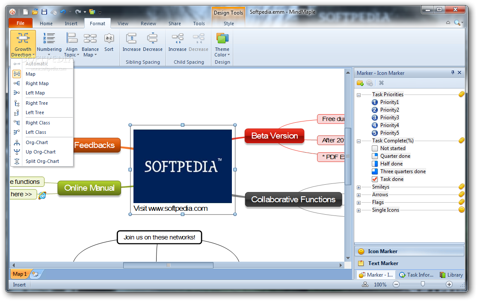Select Left Map growth direction
Screen dimensions: 477x301
click(42, 93)
